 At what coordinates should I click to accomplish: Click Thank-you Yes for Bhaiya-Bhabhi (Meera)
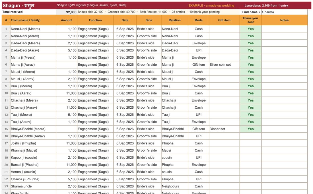250,129
